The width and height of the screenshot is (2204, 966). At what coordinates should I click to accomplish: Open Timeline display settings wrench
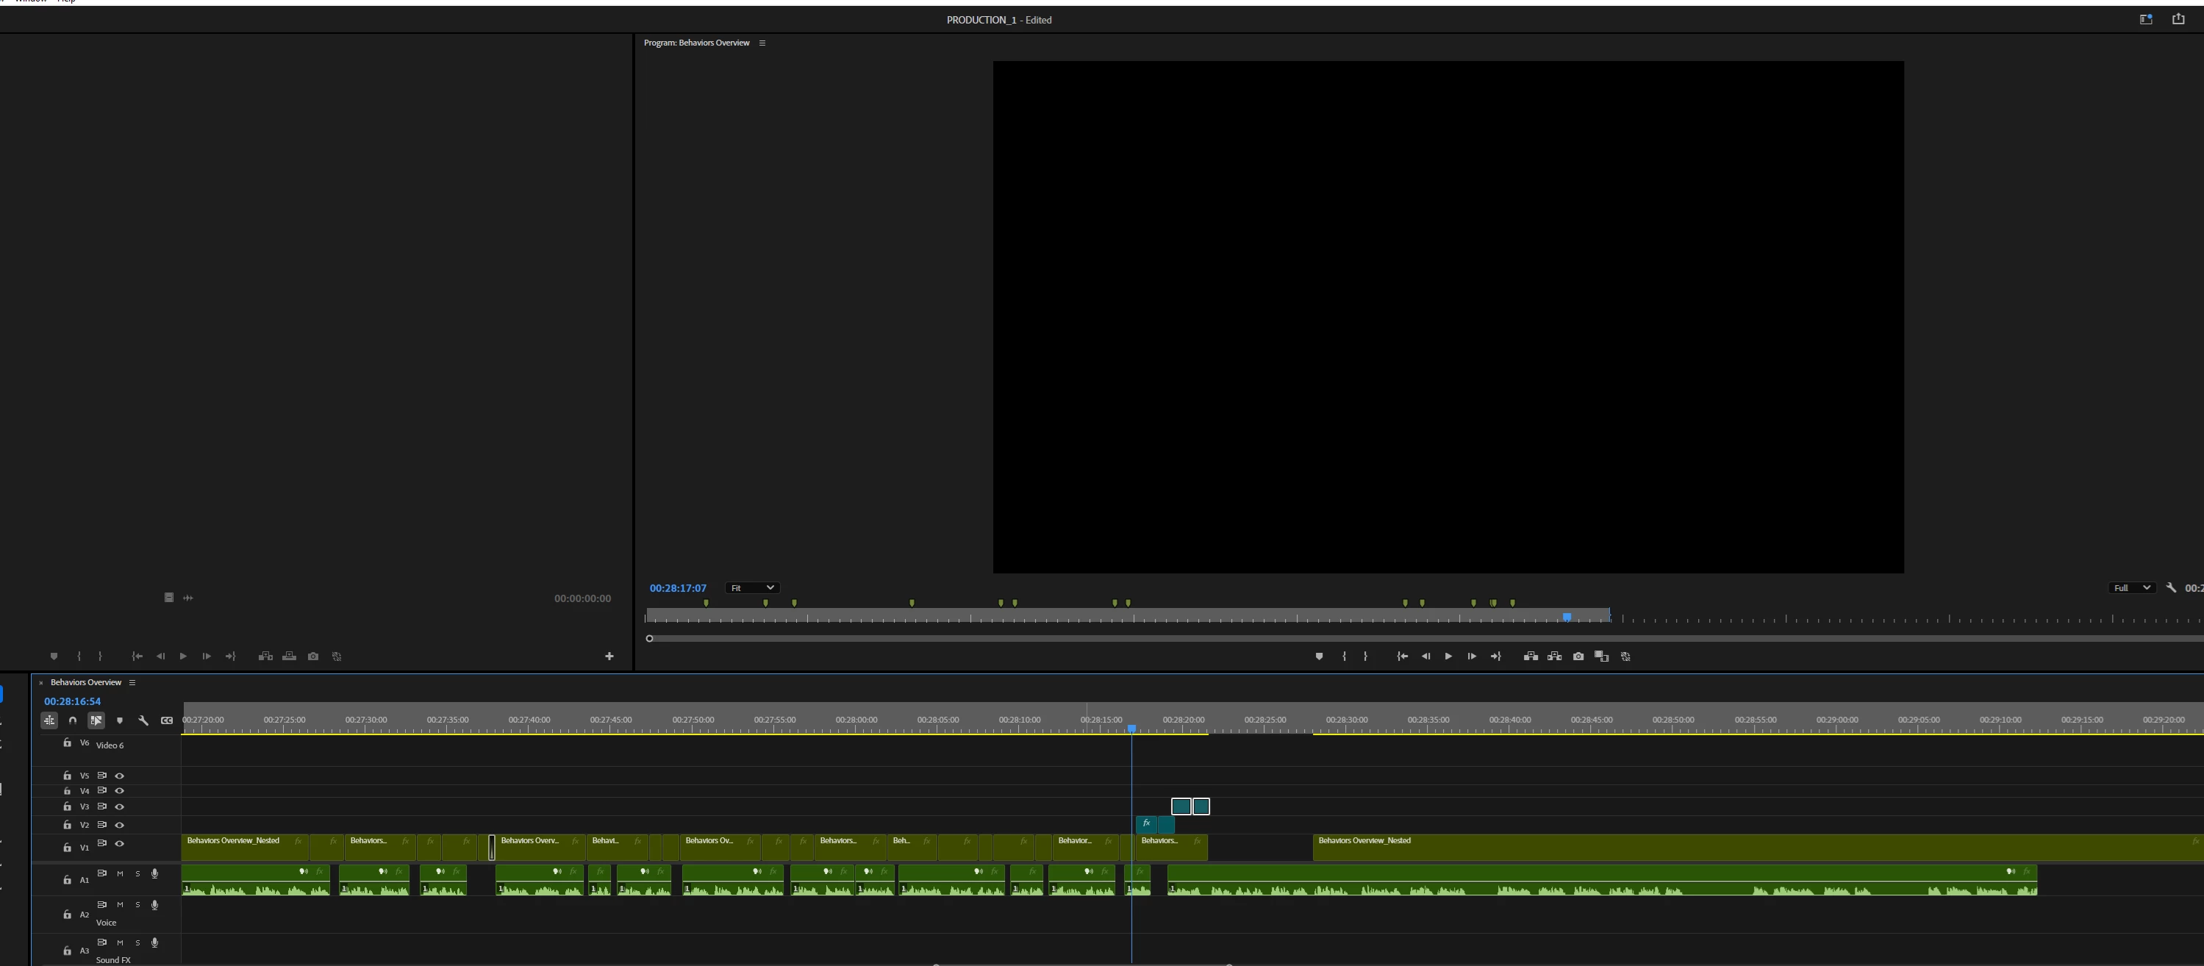pos(143,720)
